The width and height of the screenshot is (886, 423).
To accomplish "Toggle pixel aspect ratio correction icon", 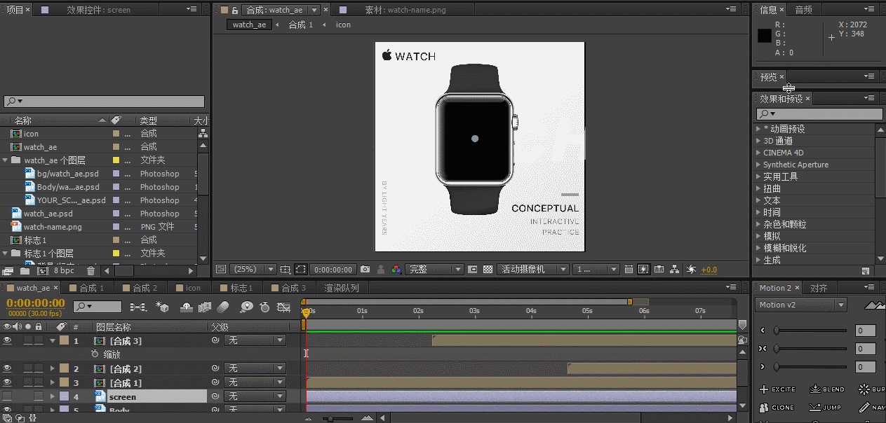I will click(628, 269).
